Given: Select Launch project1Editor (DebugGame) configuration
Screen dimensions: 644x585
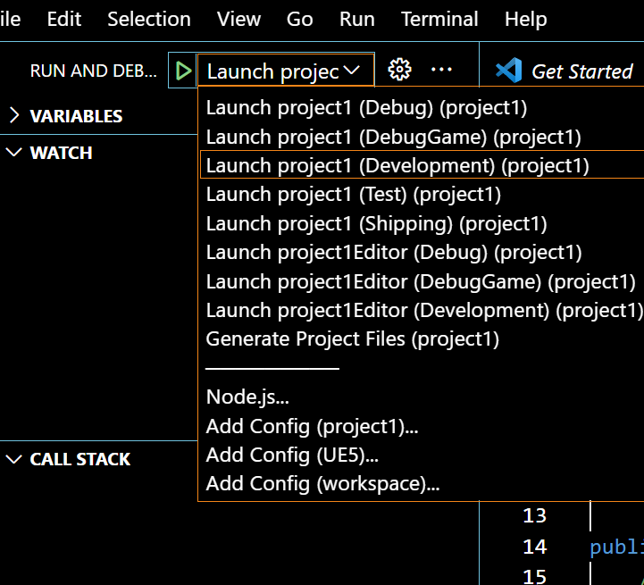Looking at the screenshot, I should [421, 281].
